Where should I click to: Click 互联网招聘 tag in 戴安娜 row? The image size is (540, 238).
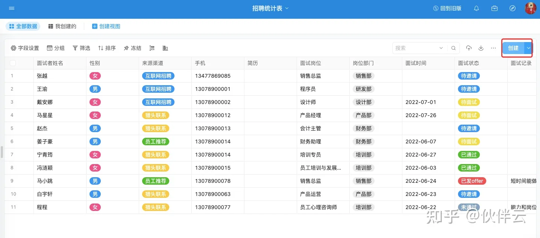158,102
